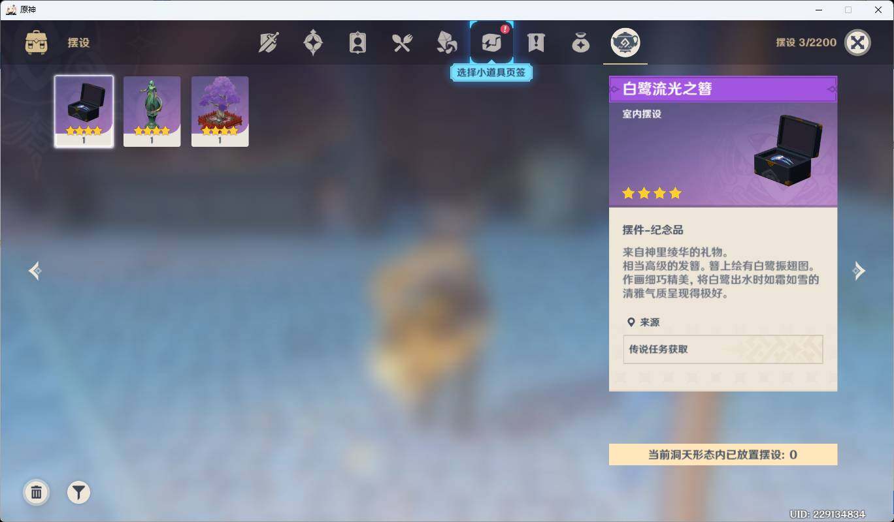Select the green statue furnishing
This screenshot has height=522, width=894.
(x=152, y=111)
